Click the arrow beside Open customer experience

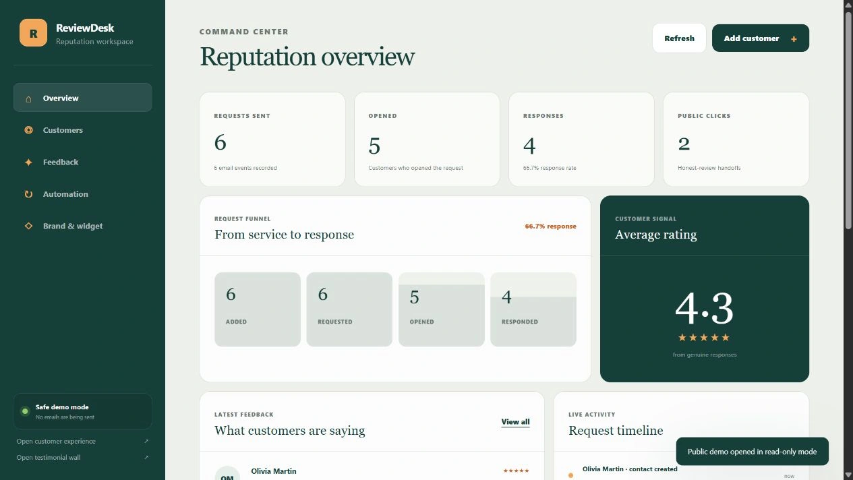pos(146,442)
